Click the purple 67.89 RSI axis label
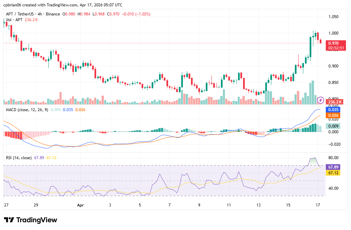The width and height of the screenshot is (351, 230). (333, 167)
